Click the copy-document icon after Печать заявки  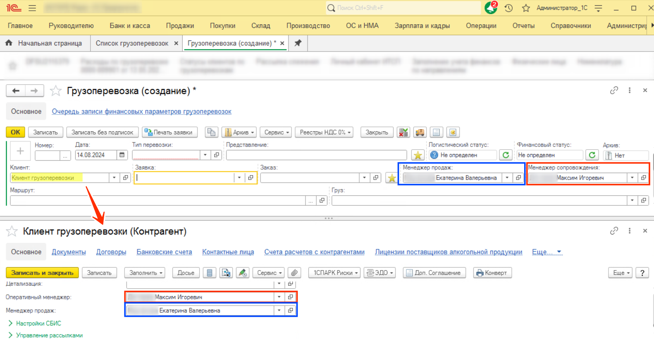coord(212,132)
